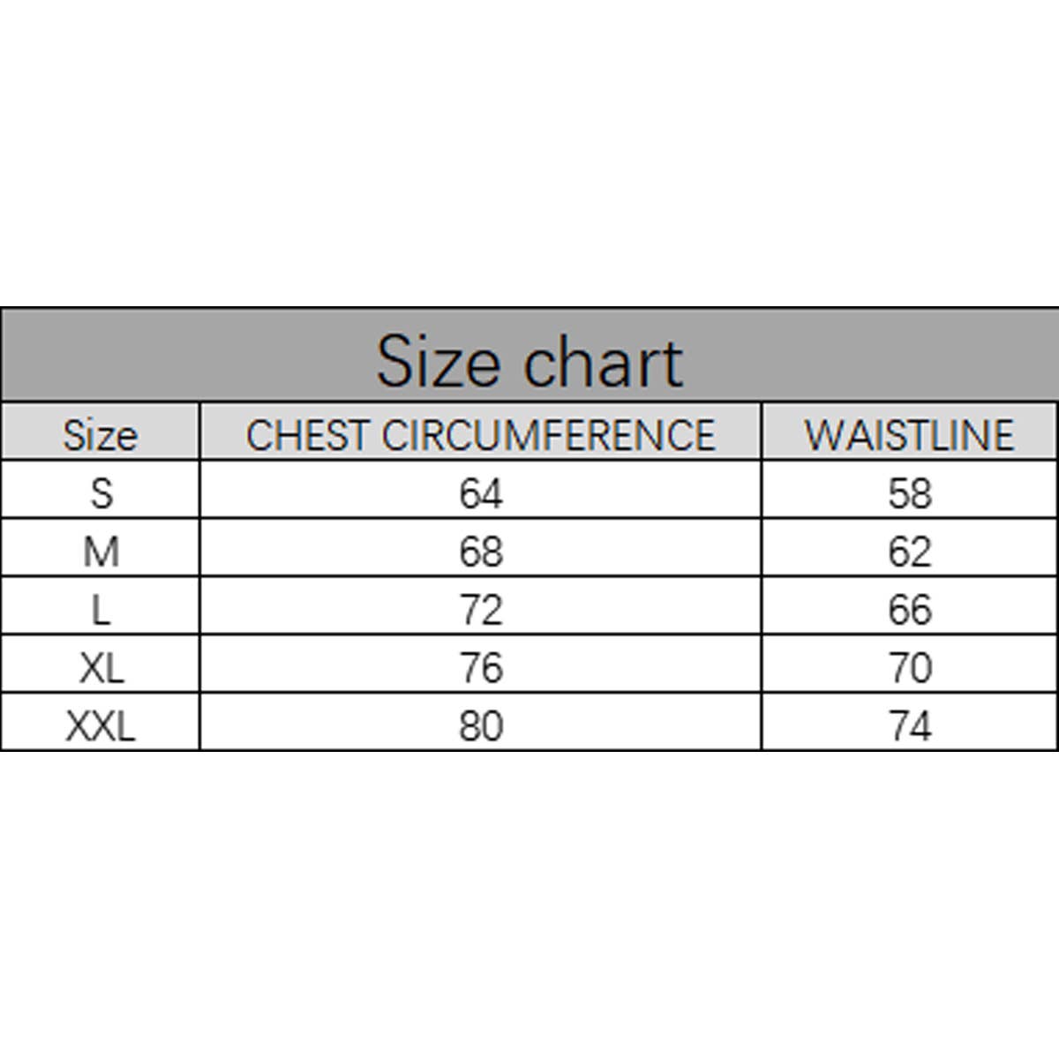The width and height of the screenshot is (1059, 1059).
Task: Select chest value 80 cell
Action: 480,726
